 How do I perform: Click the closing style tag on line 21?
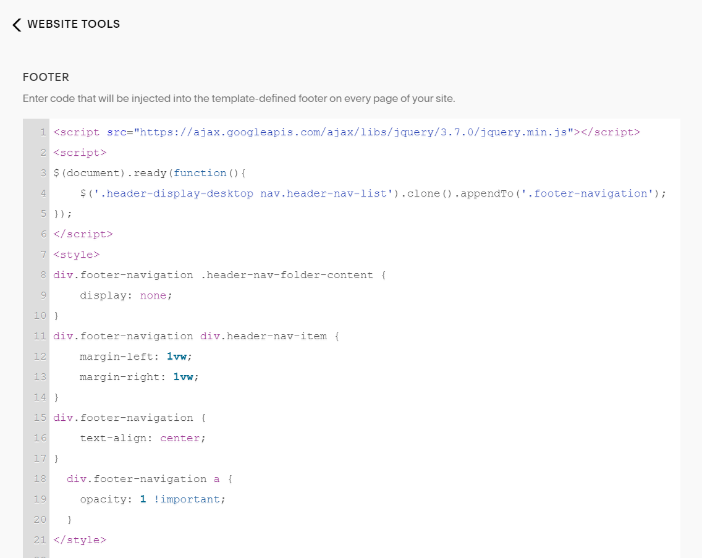tap(80, 540)
